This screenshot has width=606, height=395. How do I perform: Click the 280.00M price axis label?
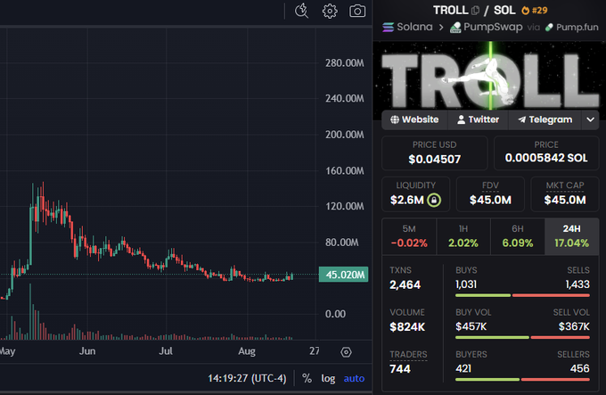tap(344, 63)
